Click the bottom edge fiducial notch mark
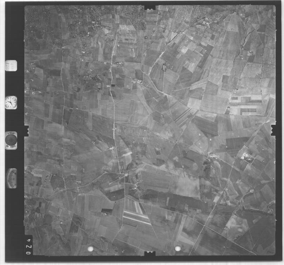This screenshot has height=265, width=284. 150,254
